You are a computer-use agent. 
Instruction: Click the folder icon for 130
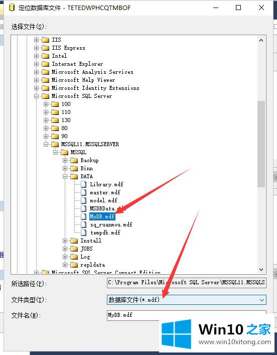pos(55,120)
